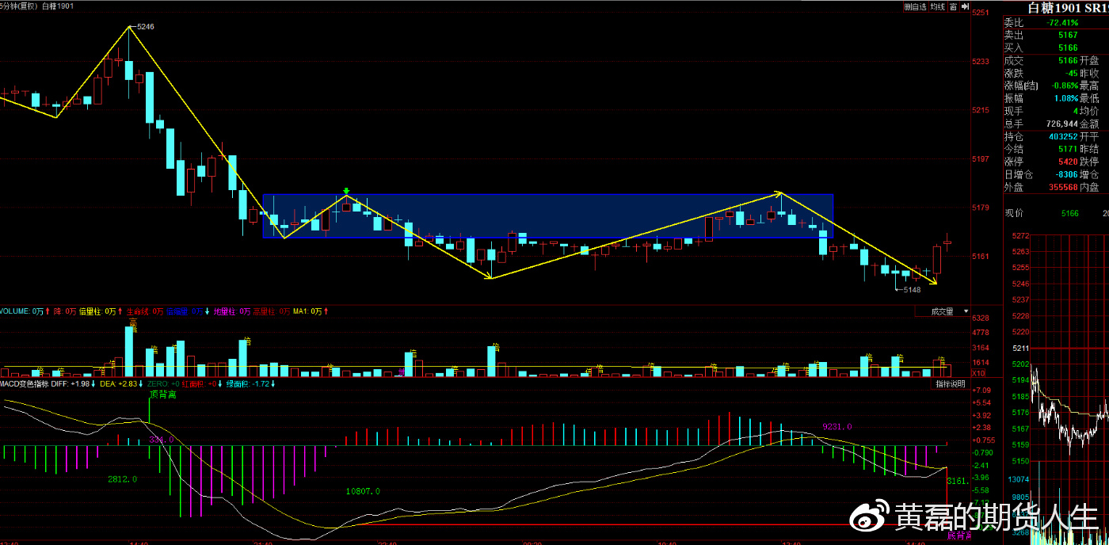
Task: Click the 顶背离 divergence label
Action: point(162,394)
